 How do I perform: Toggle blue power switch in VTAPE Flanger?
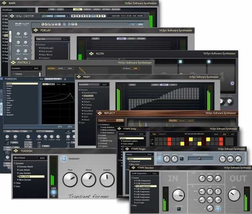pyautogui.click(x=160, y=159)
